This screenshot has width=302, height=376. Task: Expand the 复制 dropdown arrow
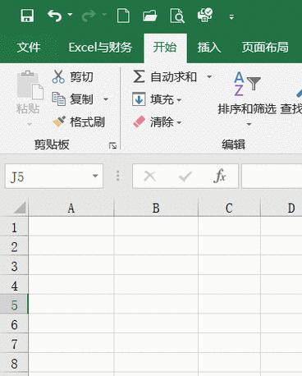pos(106,99)
